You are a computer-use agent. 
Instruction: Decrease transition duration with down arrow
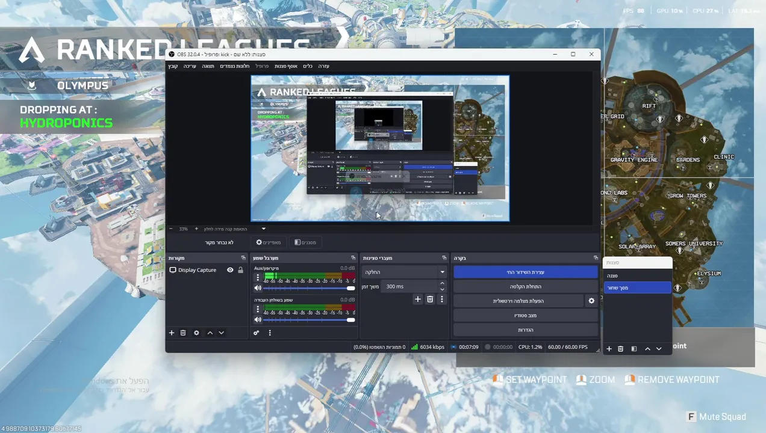coord(442,290)
